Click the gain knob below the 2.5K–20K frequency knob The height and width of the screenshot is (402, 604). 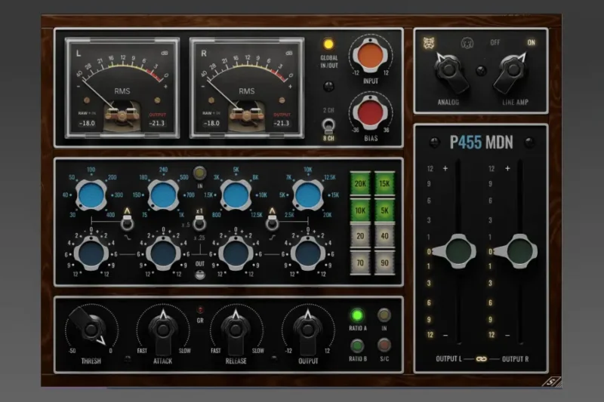(x=307, y=254)
